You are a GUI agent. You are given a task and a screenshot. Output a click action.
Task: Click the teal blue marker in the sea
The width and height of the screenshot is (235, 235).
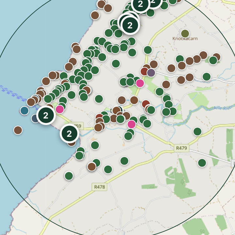click(x=24, y=111)
